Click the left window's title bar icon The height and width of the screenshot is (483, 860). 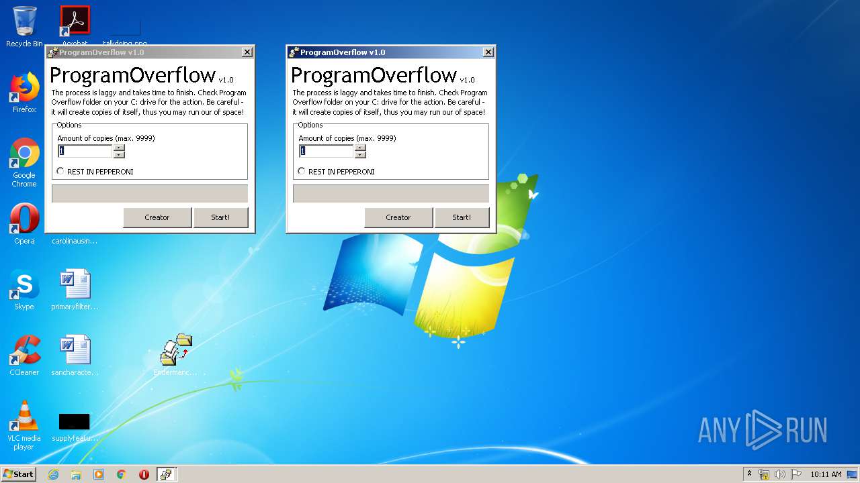point(52,52)
